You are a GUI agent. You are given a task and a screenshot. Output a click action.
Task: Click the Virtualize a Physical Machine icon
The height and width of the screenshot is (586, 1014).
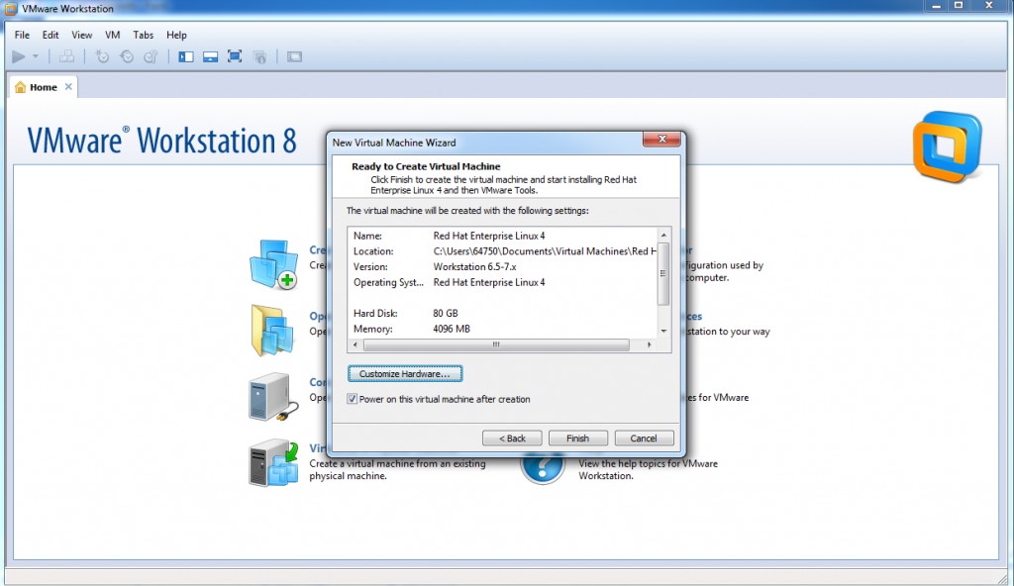[x=273, y=463]
